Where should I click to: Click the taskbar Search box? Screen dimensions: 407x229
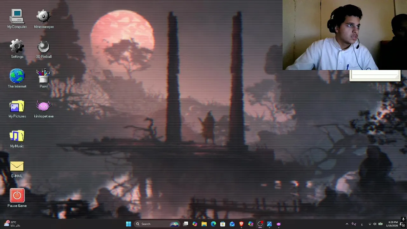pos(157,224)
